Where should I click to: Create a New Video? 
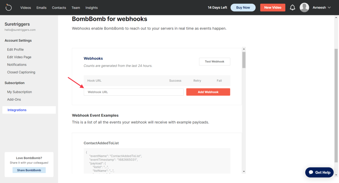(x=272, y=8)
